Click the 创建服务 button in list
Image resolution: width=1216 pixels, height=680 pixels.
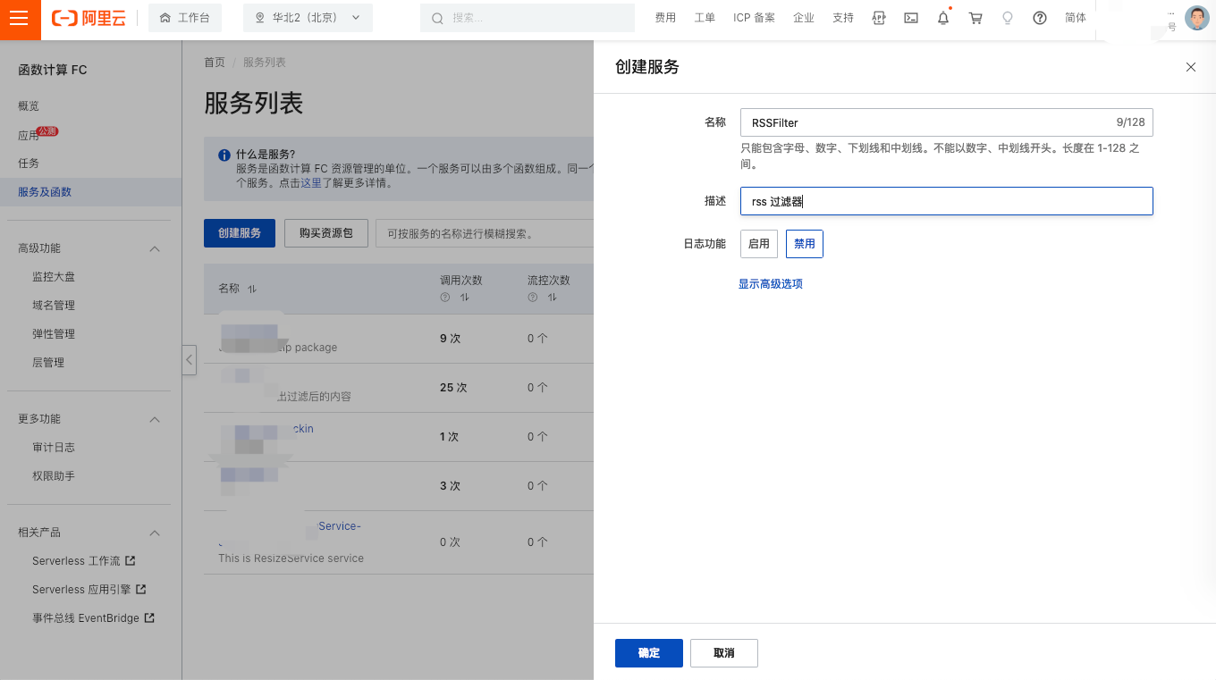(240, 233)
